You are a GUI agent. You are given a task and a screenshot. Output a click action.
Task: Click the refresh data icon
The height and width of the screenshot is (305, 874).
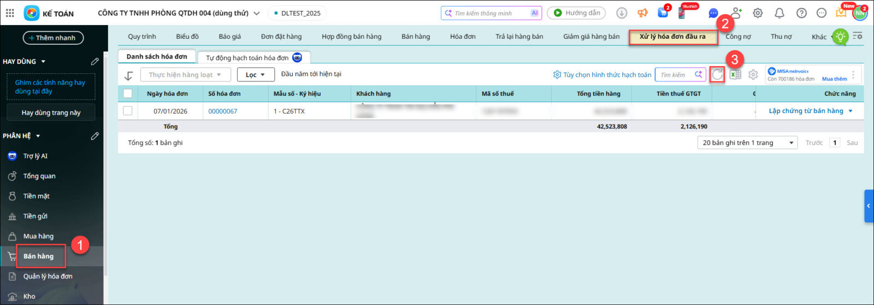tap(717, 75)
